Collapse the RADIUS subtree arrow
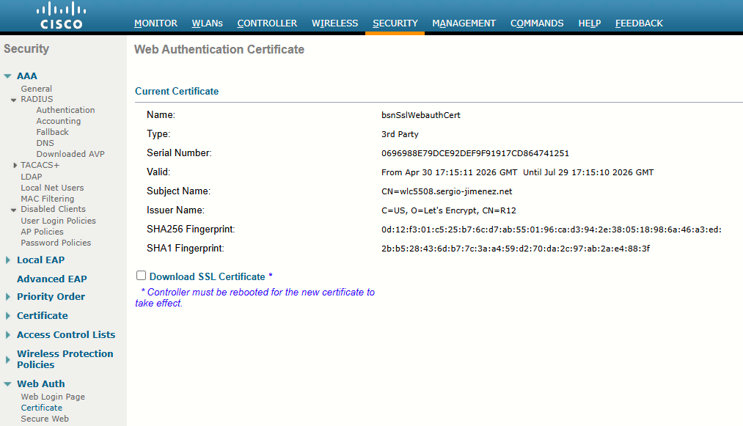Viewport: 743px width, 426px height. tap(14, 100)
